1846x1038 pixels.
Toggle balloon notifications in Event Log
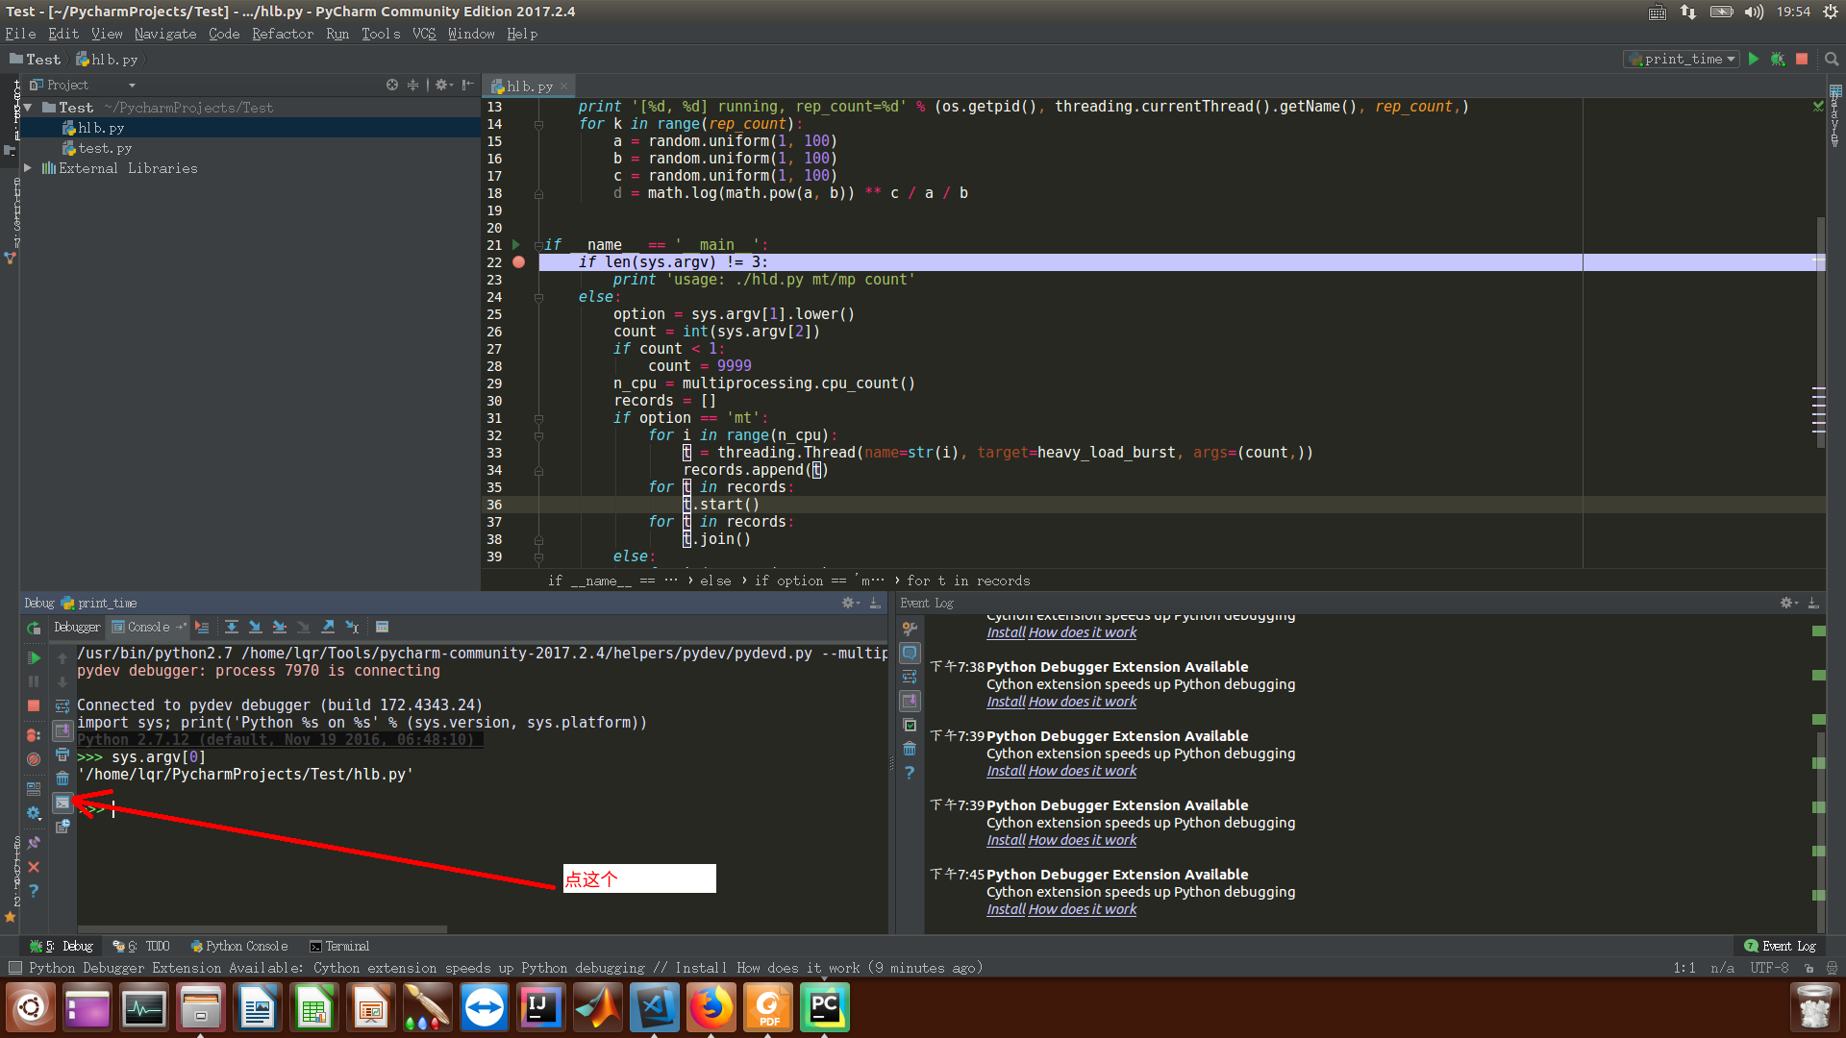tap(910, 653)
